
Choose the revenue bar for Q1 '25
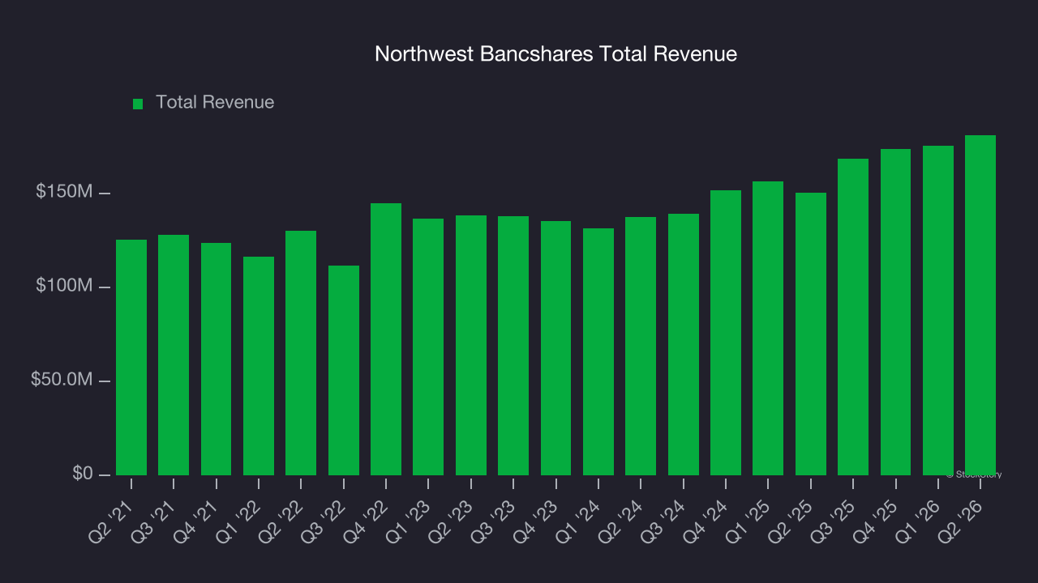tap(768, 328)
